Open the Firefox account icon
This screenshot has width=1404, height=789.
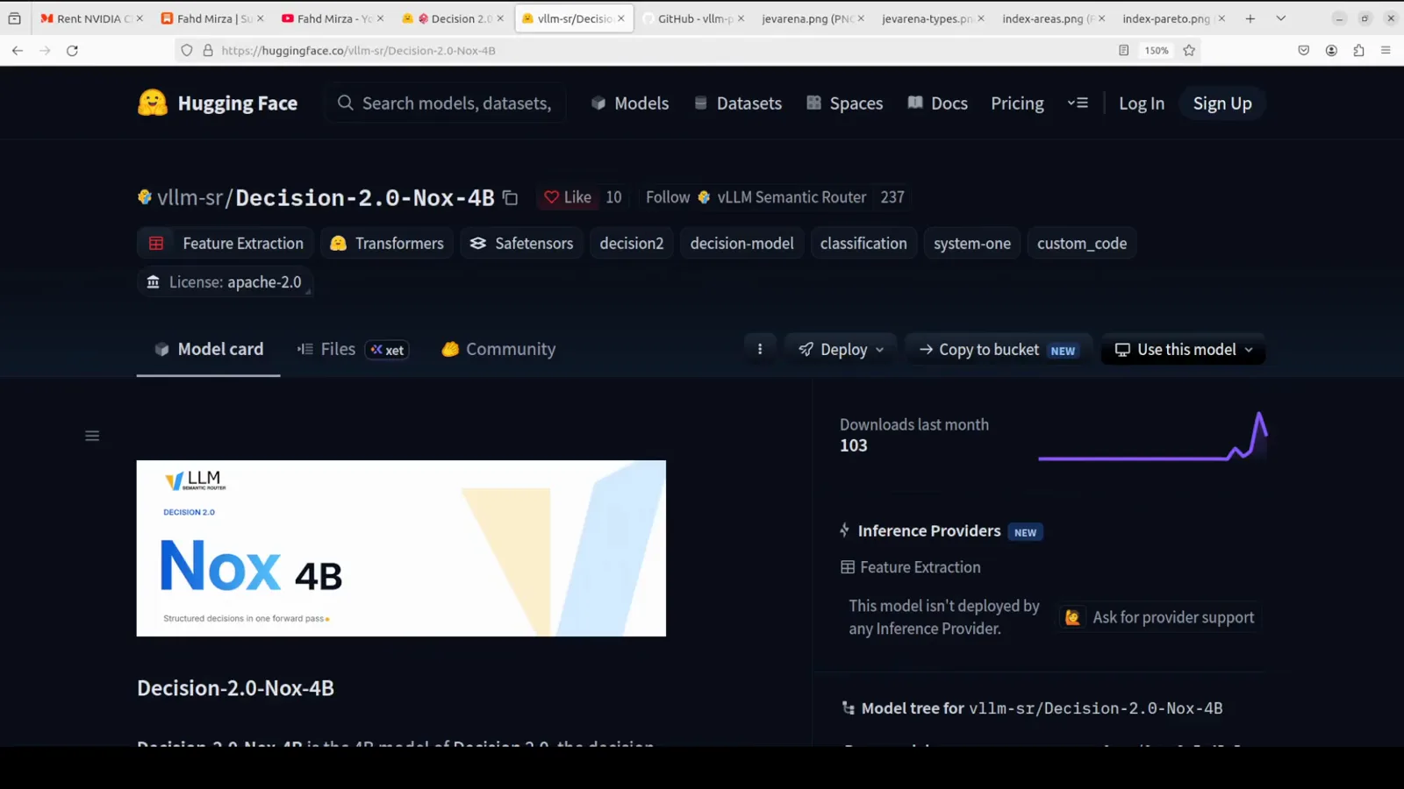1331,51
